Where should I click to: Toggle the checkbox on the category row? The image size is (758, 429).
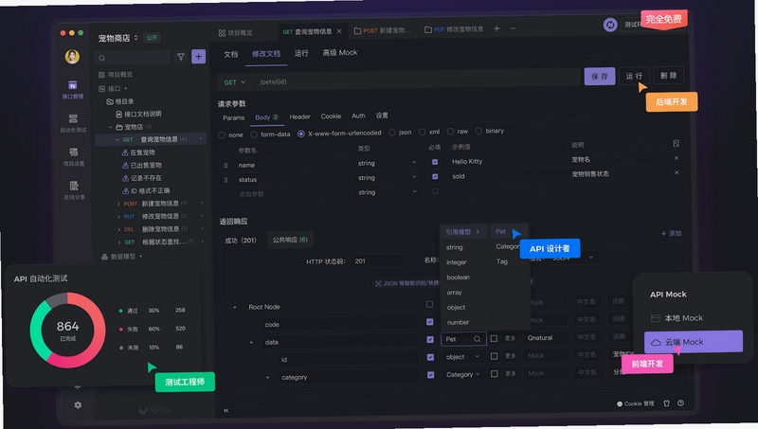[x=430, y=374]
